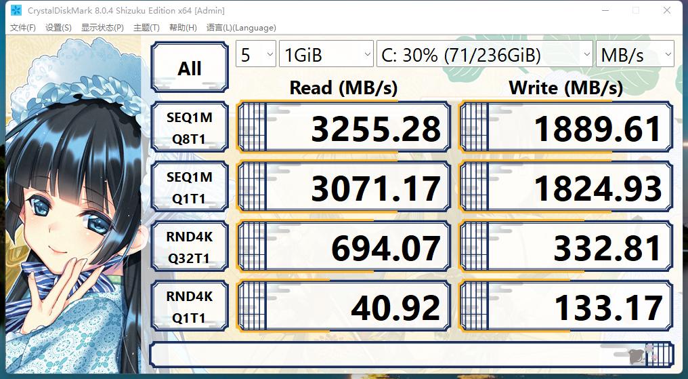Run all benchmarks with the All button
Screen dimensions: 688x379
tap(190, 68)
